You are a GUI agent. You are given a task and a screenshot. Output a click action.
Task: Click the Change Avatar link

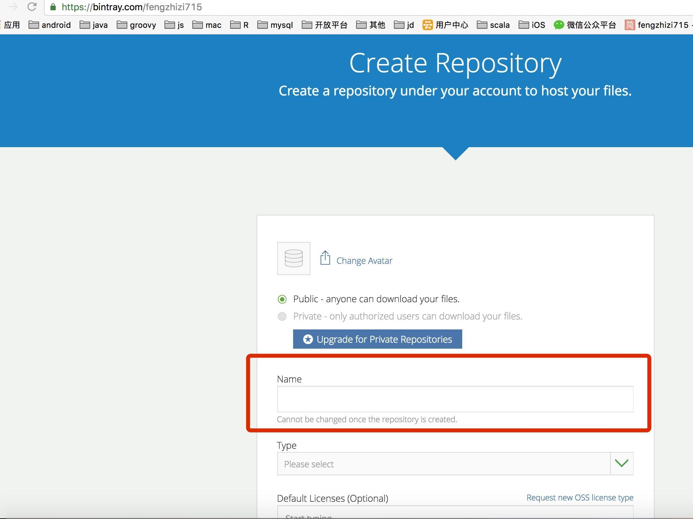tap(364, 261)
